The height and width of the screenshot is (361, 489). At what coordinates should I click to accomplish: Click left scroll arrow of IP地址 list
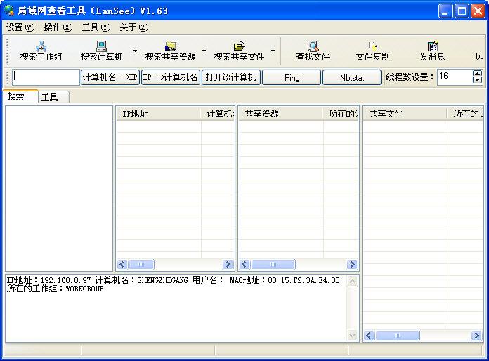[122, 265]
